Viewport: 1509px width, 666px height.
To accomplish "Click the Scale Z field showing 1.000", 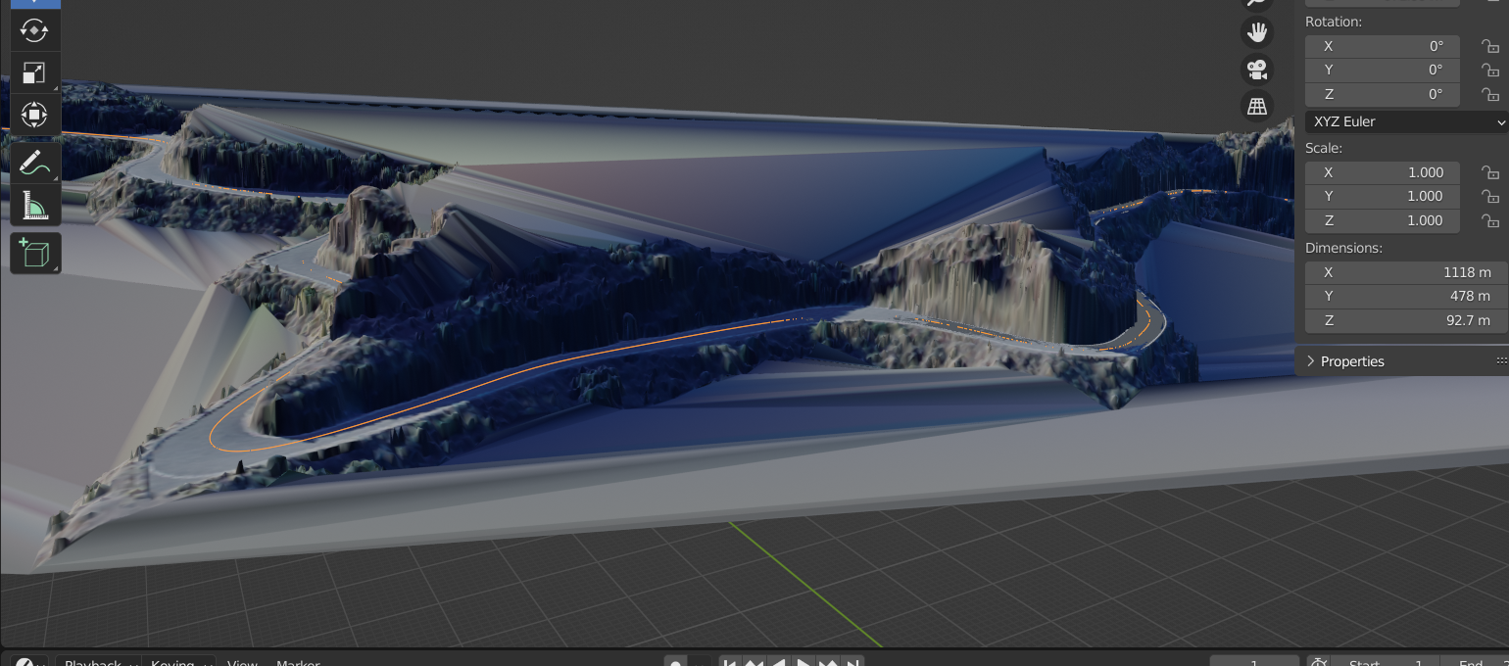I will (x=1383, y=220).
